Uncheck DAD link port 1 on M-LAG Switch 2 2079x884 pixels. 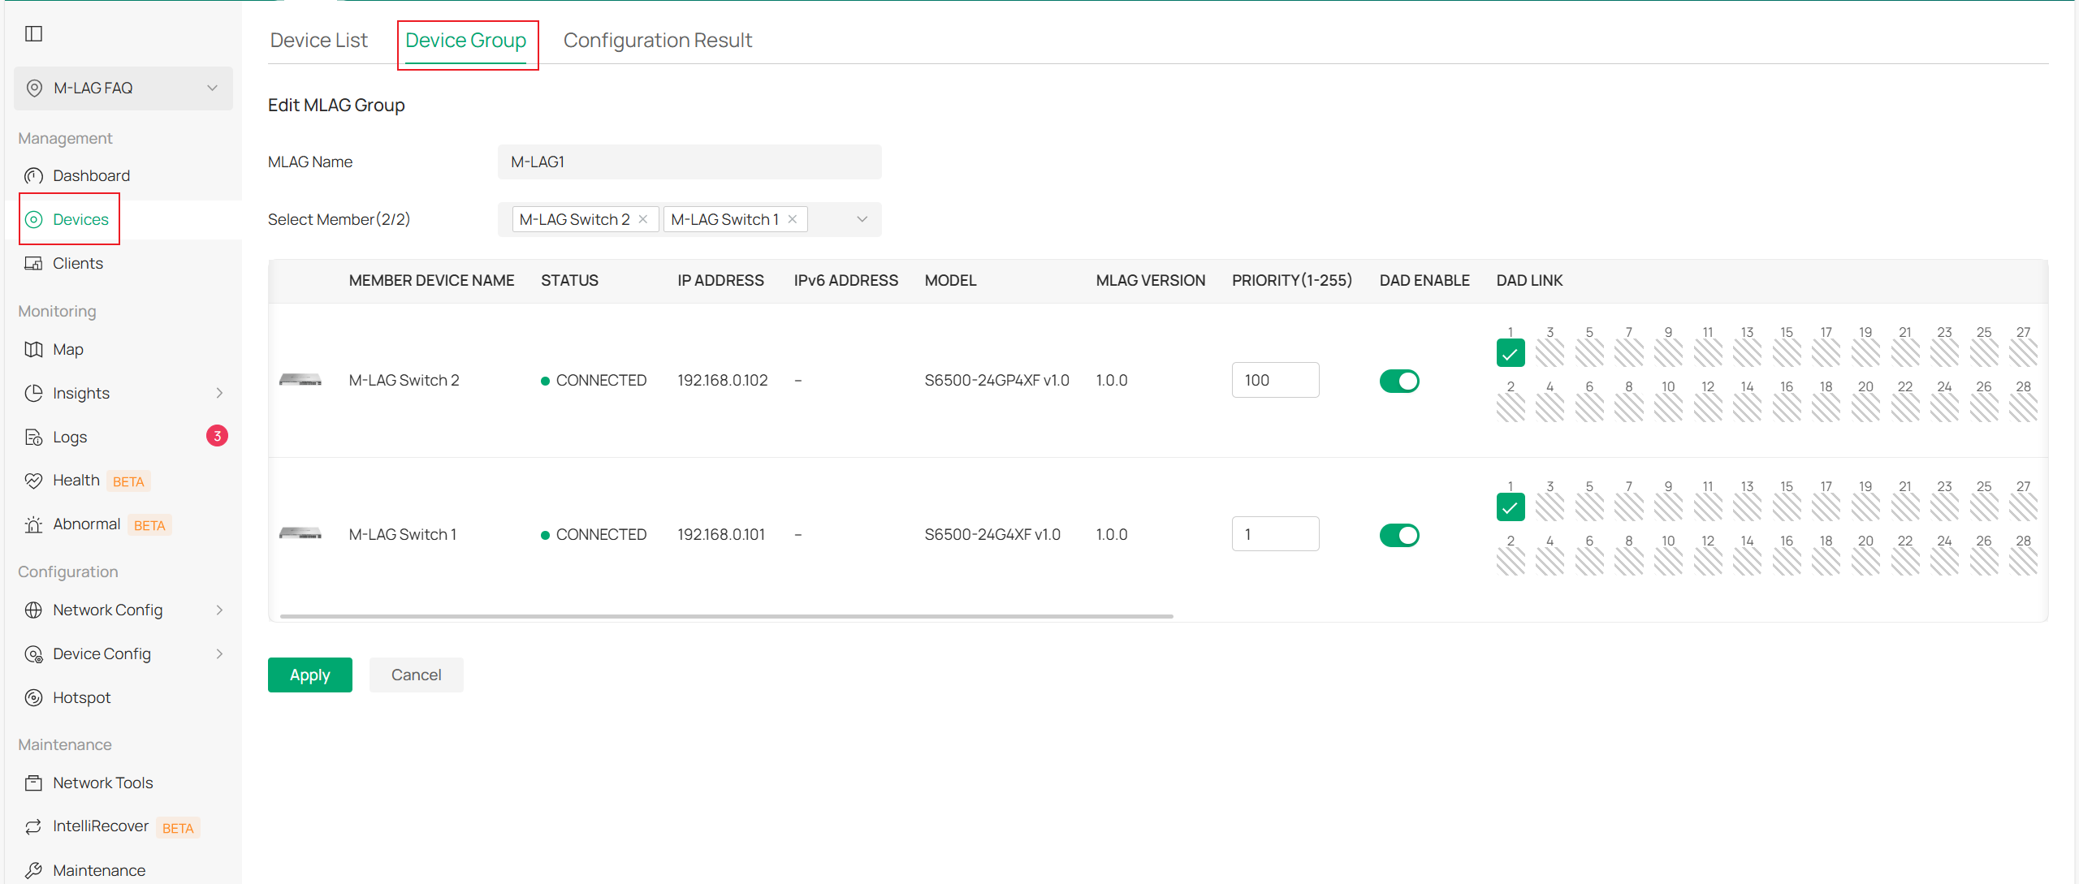[1510, 354]
